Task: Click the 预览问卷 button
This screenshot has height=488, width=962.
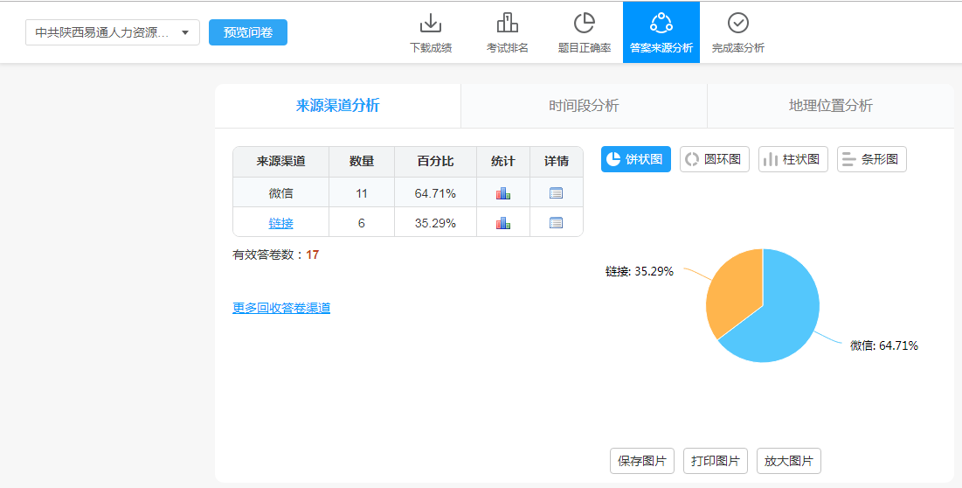Action: pyautogui.click(x=248, y=32)
